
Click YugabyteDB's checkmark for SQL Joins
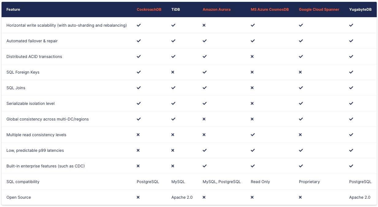(x=351, y=88)
